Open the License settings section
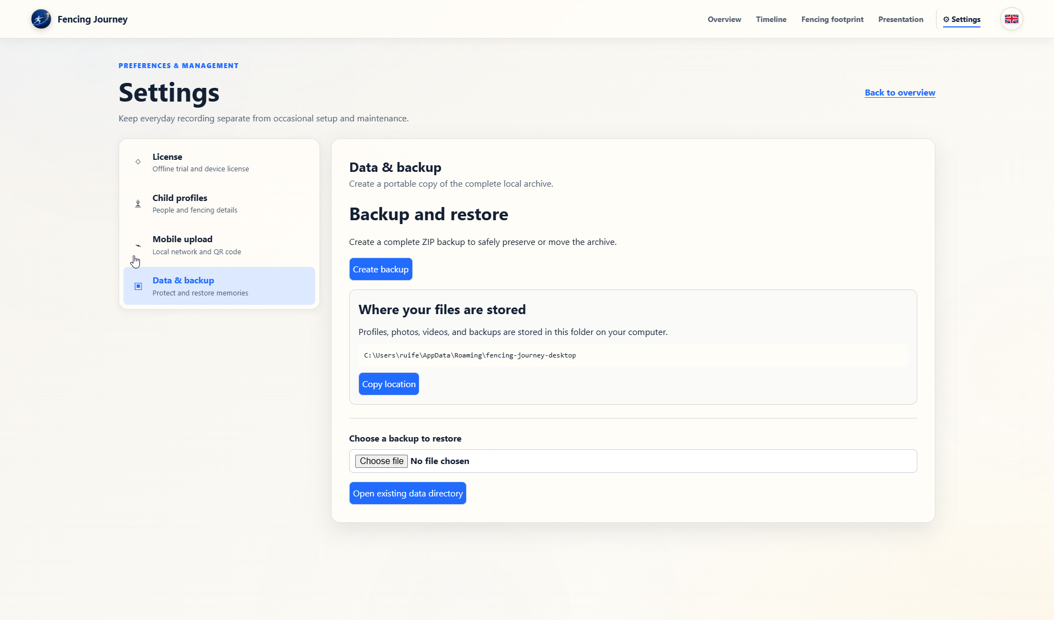Viewport: 1054px width, 620px height. (219, 163)
